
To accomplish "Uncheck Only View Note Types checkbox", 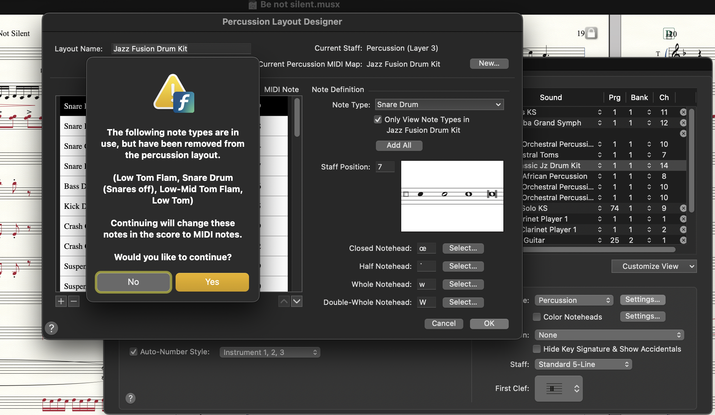I will click(378, 120).
